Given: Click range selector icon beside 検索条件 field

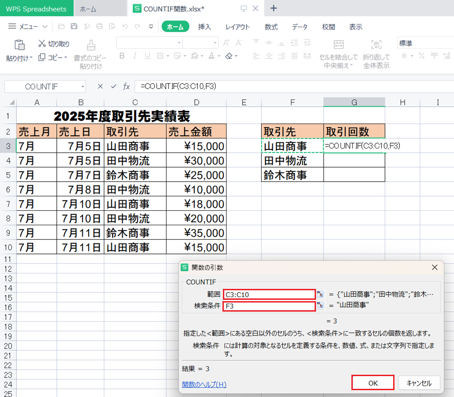Looking at the screenshot, I should click(320, 305).
